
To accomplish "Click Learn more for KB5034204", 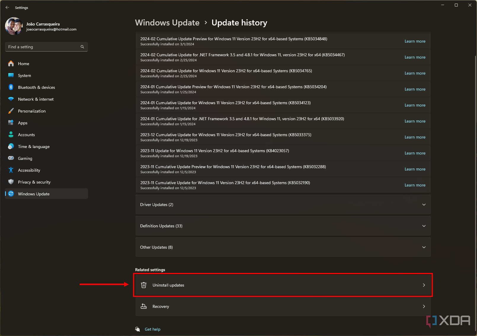I will 415,89.
